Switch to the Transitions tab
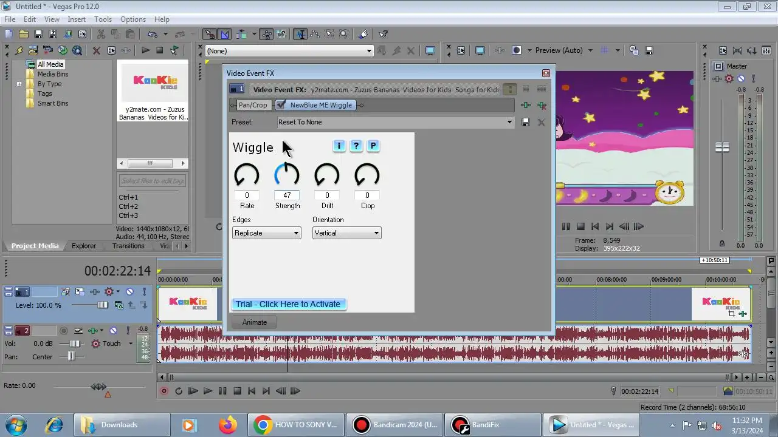 pos(128,246)
